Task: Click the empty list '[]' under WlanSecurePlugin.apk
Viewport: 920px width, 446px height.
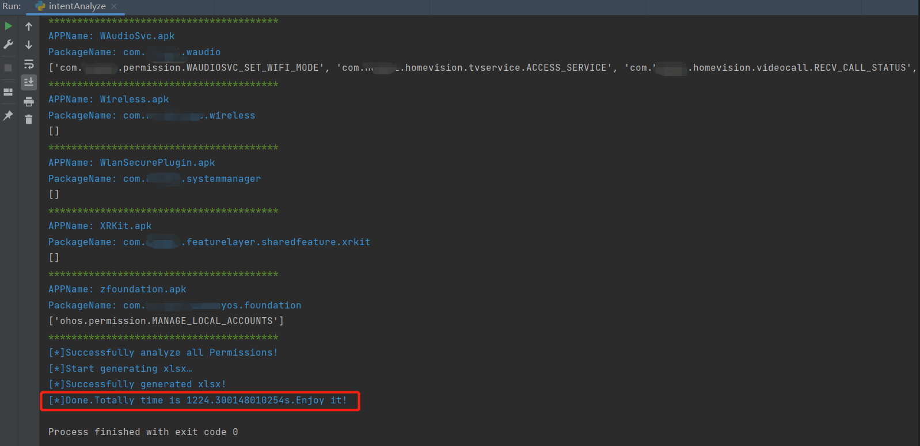Action: (x=54, y=195)
